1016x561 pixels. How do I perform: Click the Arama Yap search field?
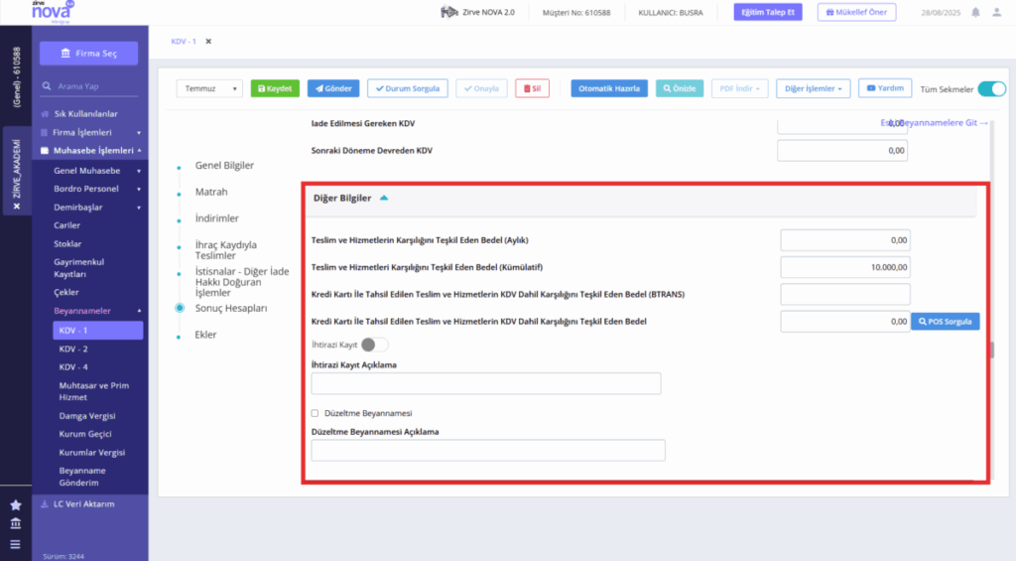(88, 86)
